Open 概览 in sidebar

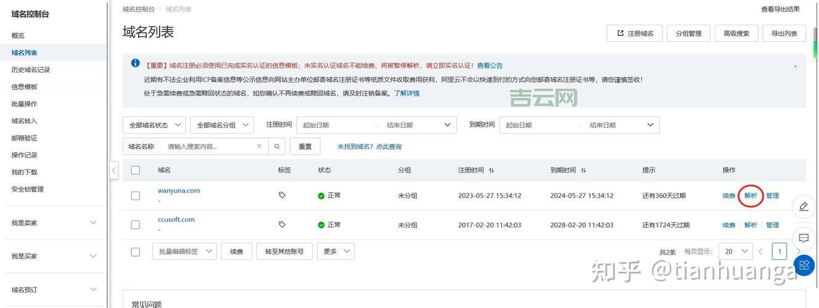tap(18, 36)
